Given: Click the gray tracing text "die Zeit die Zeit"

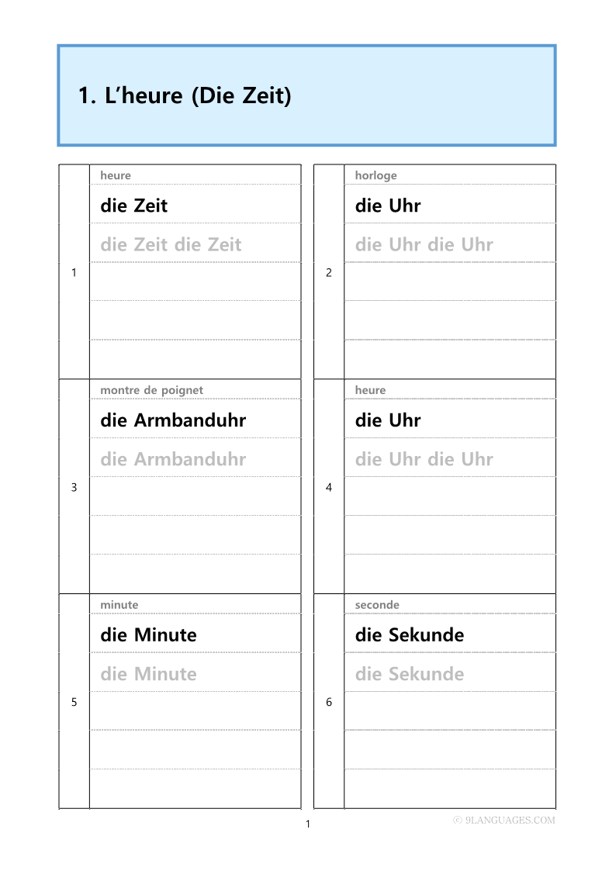Looking at the screenshot, I should (171, 244).
